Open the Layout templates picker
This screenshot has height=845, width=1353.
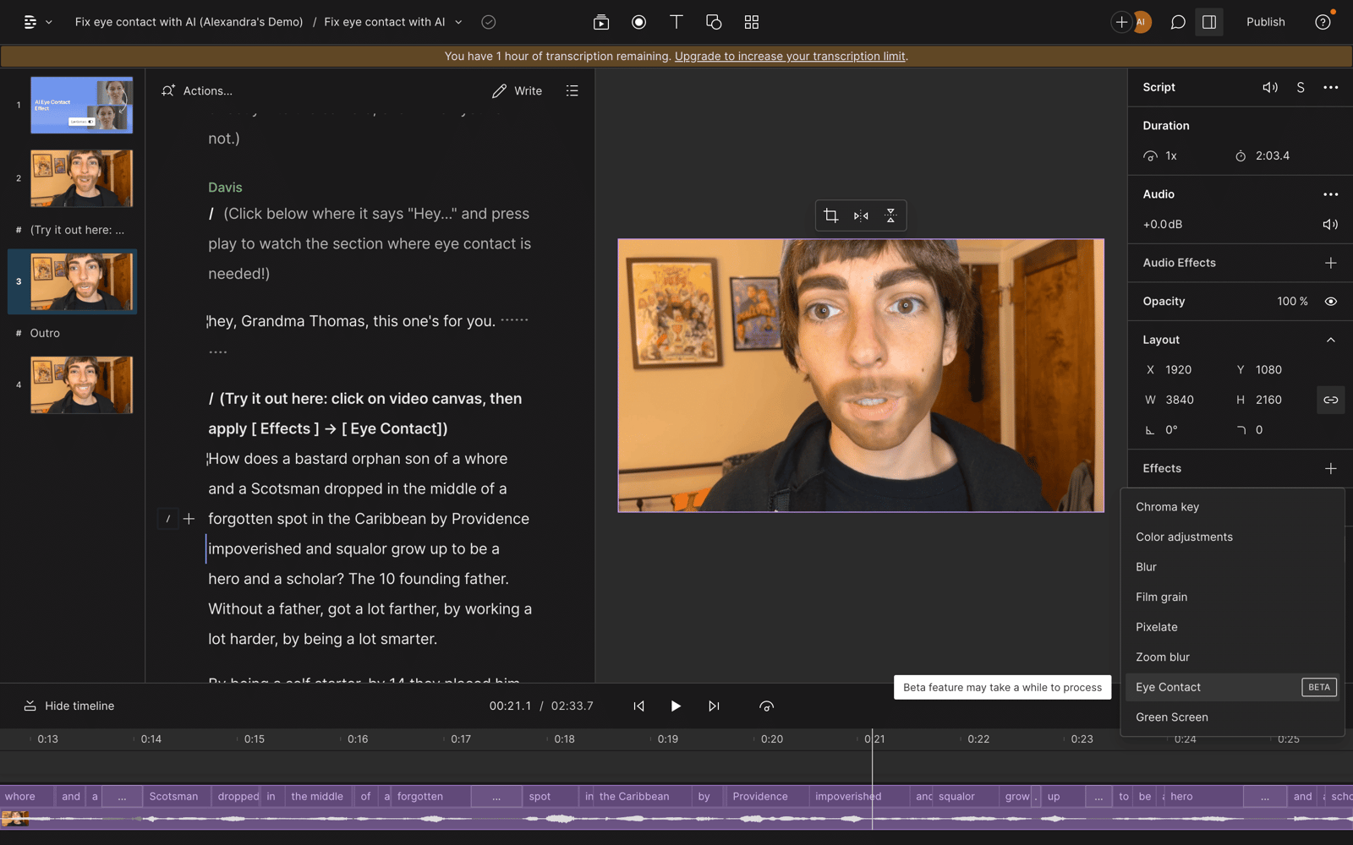[751, 22]
